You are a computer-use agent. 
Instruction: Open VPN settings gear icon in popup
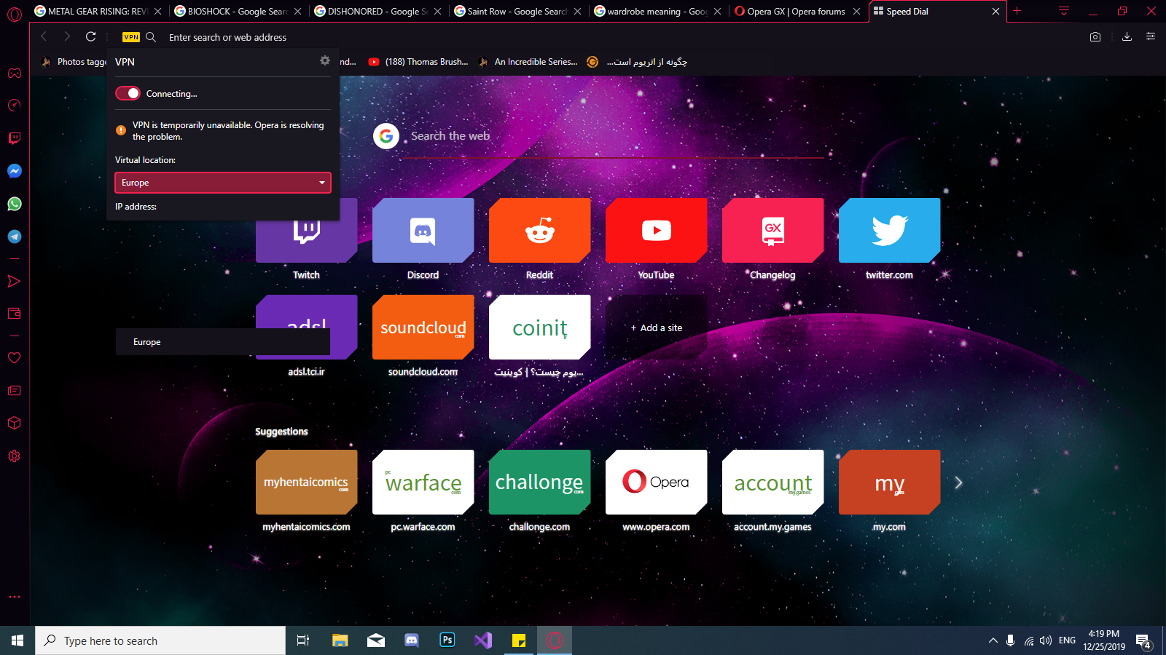325,61
